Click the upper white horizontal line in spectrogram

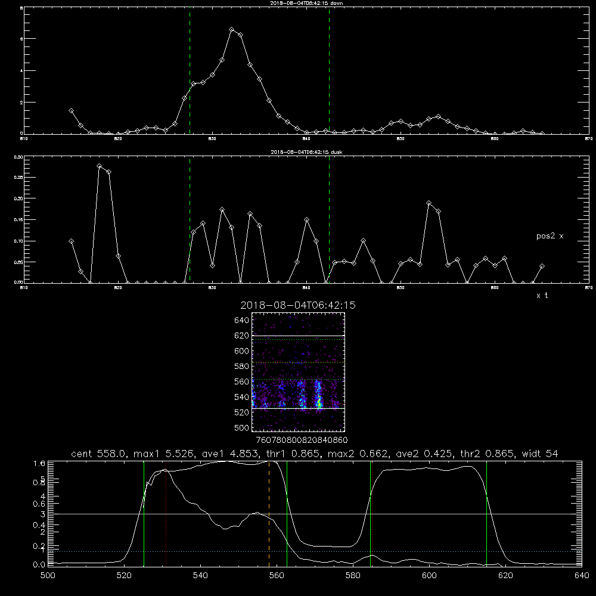click(x=299, y=336)
